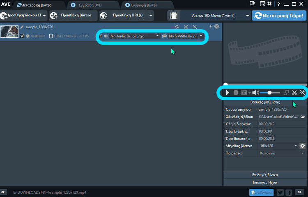Screen dimensions: 308x197
Task: Take a snapshot with the camera icon
Action: point(244,93)
